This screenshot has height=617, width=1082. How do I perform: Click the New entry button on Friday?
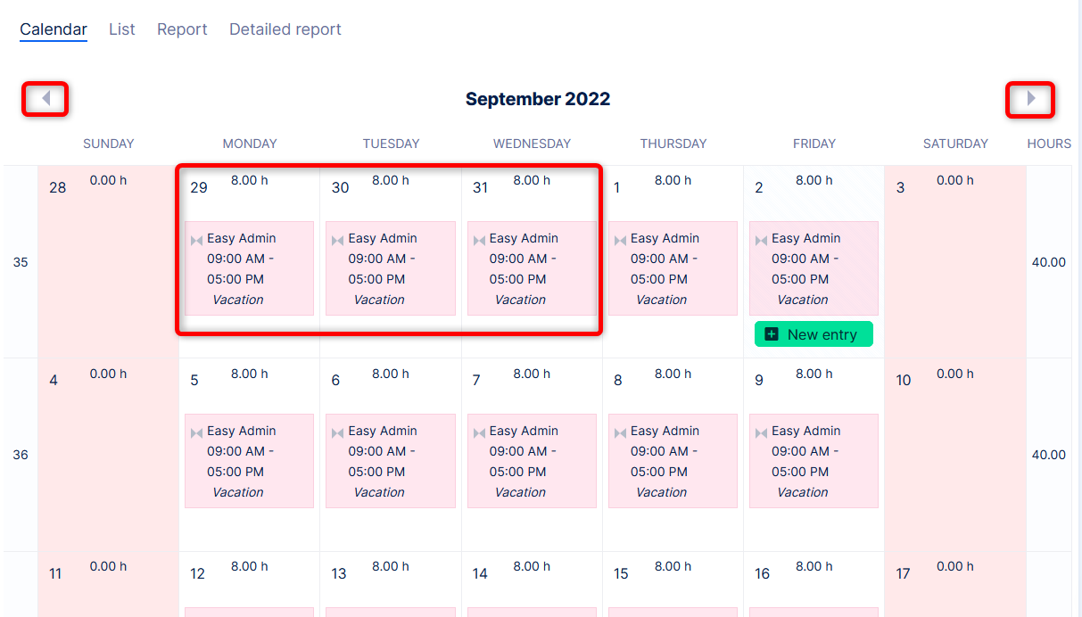(x=814, y=334)
